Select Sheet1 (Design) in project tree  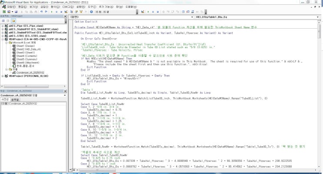click(26, 46)
